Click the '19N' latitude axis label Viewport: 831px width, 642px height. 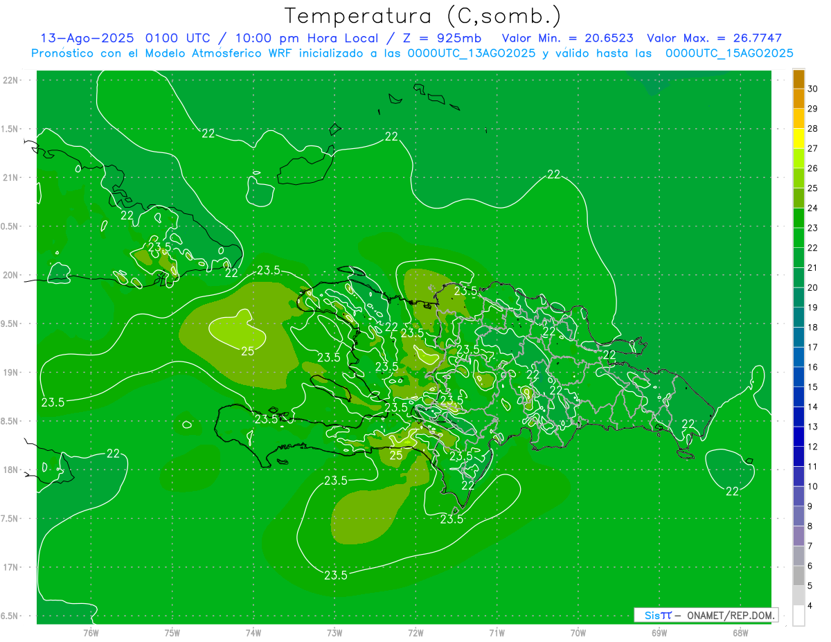pos(10,373)
